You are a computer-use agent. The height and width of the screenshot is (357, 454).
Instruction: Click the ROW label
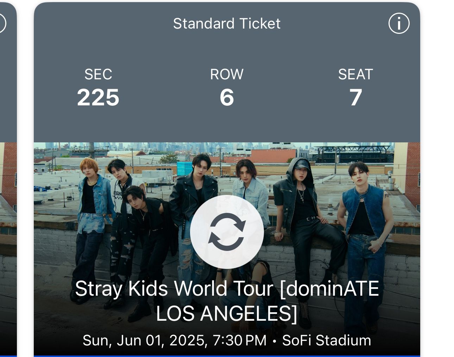tap(227, 74)
